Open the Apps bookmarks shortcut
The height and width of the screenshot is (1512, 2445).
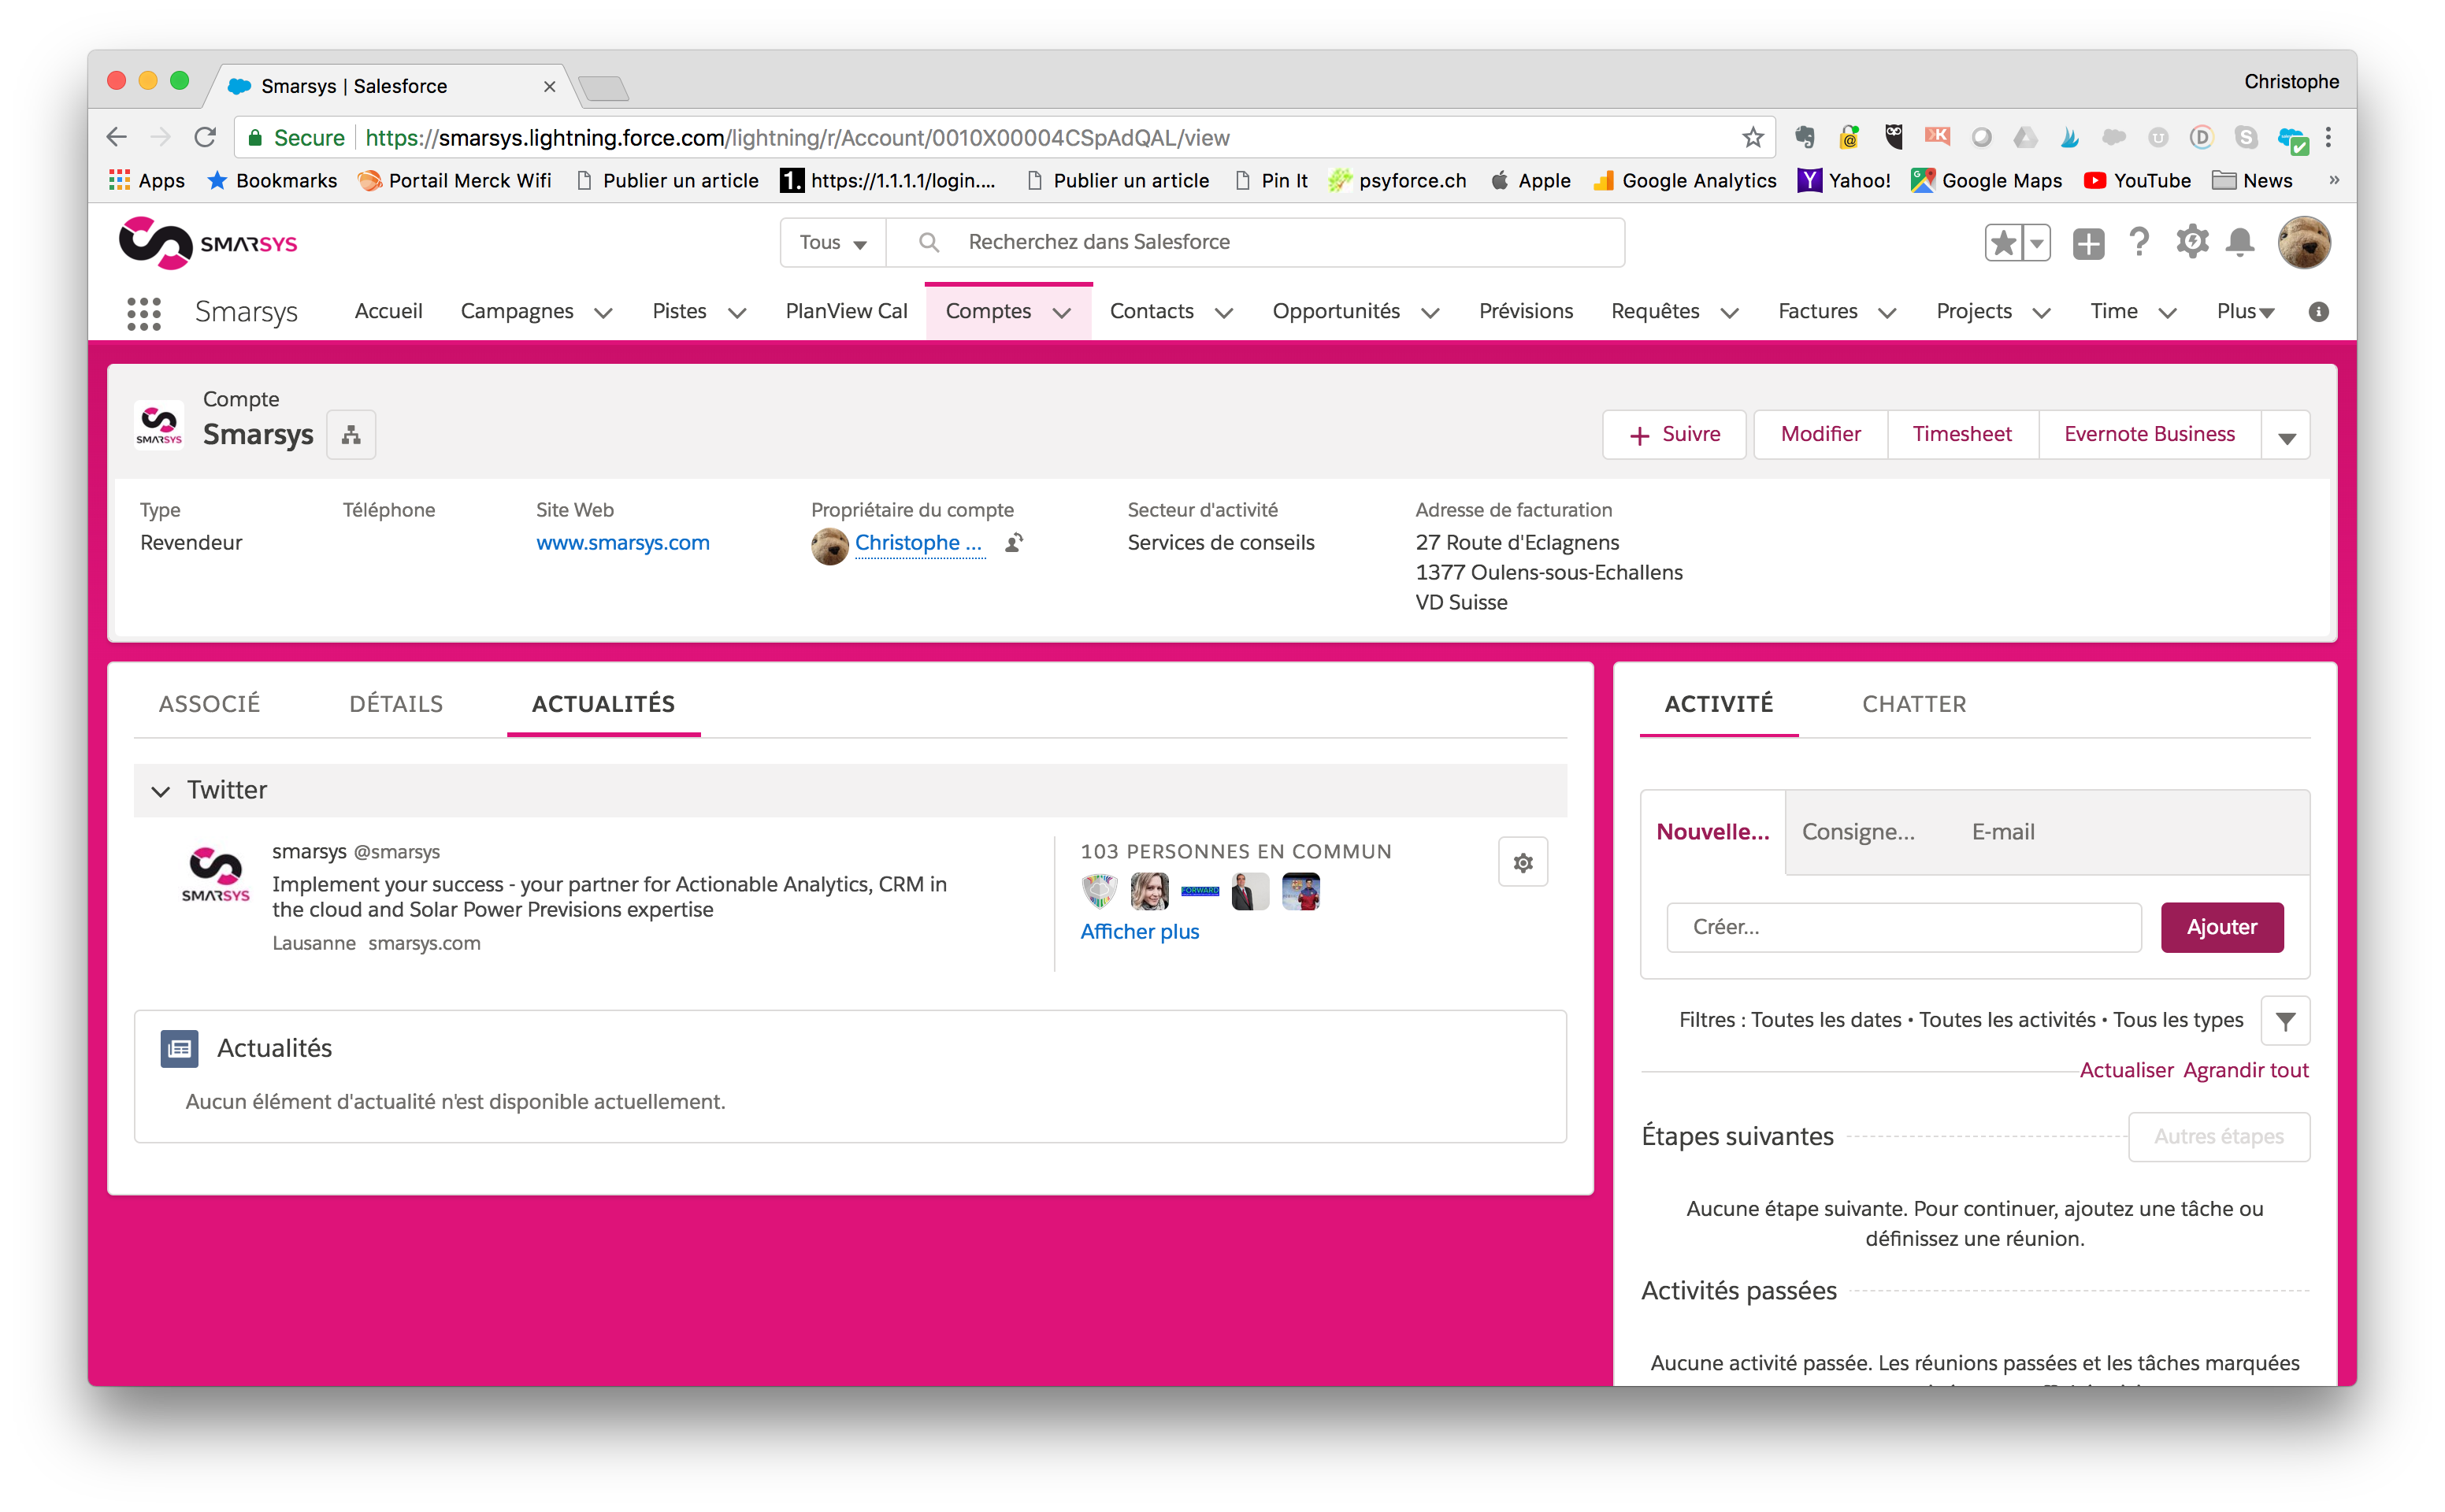pyautogui.click(x=147, y=181)
